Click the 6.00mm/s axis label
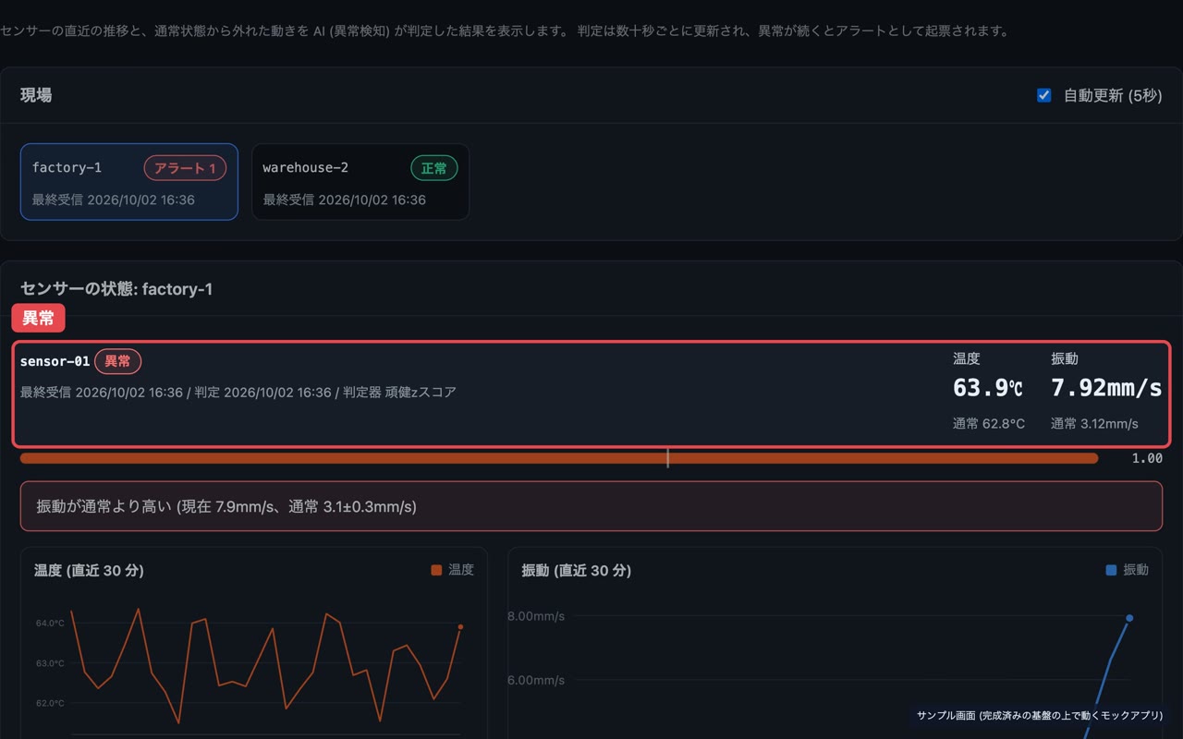This screenshot has width=1183, height=739. 536,680
